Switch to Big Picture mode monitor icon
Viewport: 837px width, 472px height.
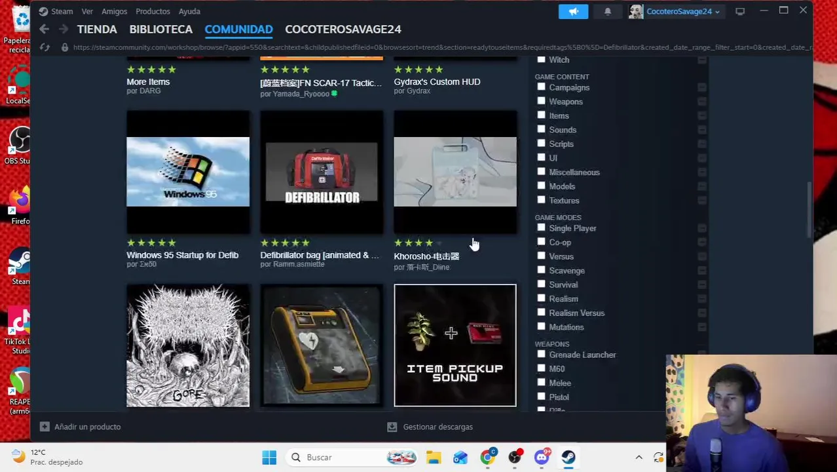point(740,11)
